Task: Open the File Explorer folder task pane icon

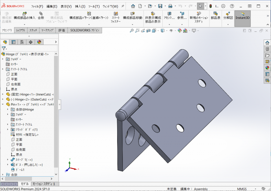Action: [x=267, y=55]
